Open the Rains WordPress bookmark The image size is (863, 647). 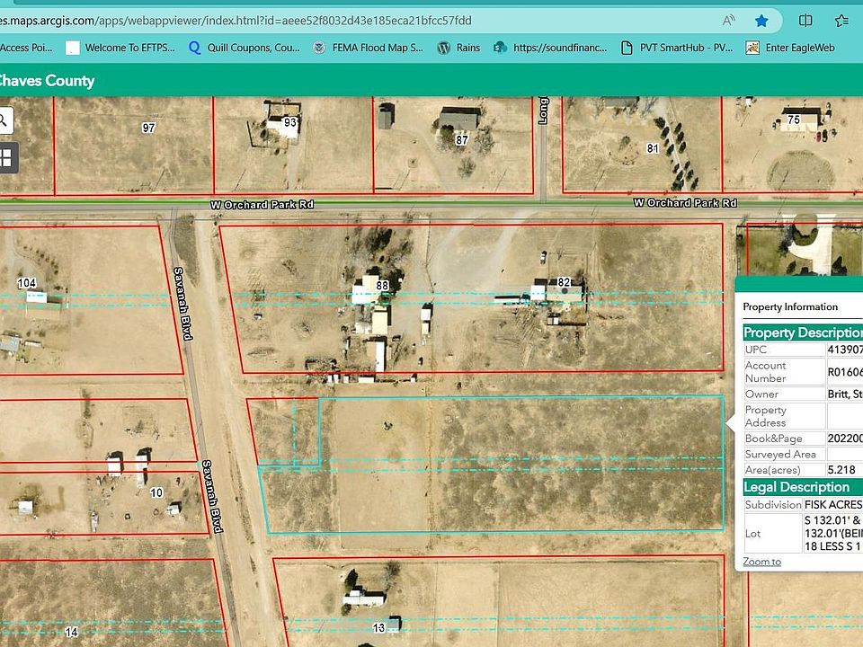pyautogui.click(x=458, y=48)
